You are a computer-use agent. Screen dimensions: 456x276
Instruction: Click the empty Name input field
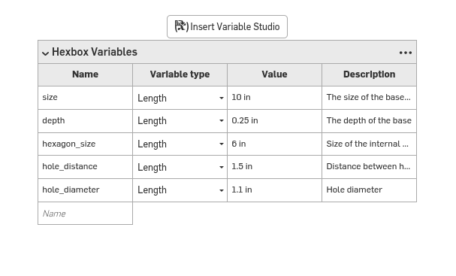pyautogui.click(x=85, y=214)
